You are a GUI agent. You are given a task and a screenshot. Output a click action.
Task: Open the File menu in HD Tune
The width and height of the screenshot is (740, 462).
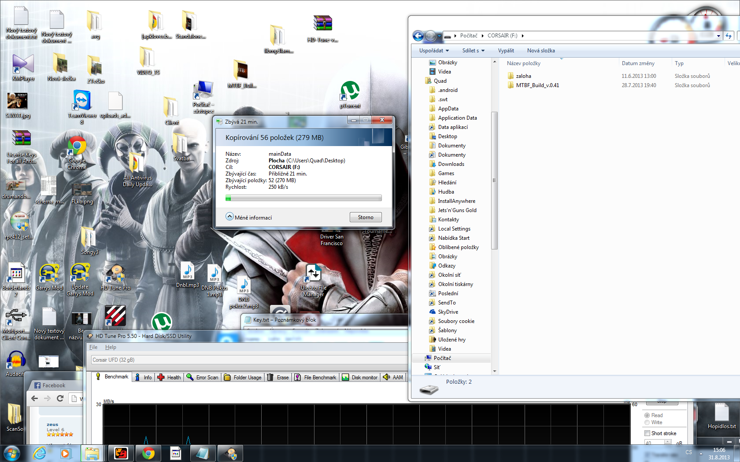pyautogui.click(x=93, y=347)
